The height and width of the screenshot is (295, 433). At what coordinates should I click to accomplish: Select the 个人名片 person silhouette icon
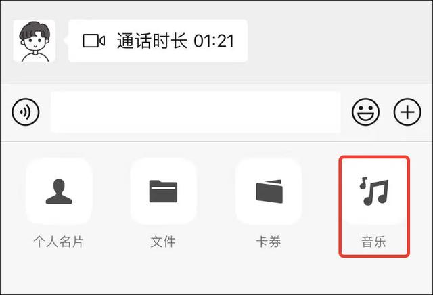click(x=59, y=191)
